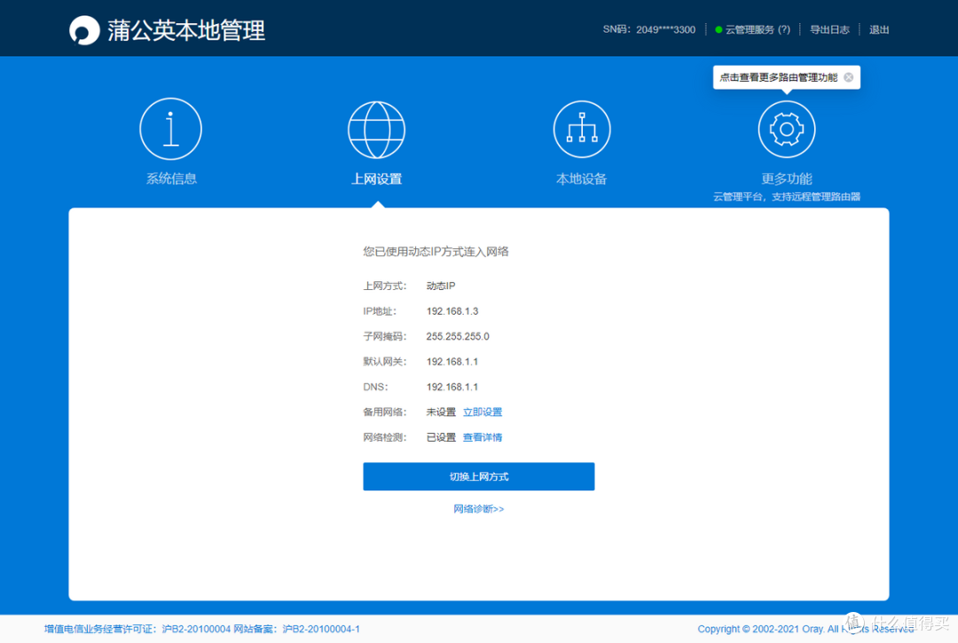Switch to the 上网设置 tab label
This screenshot has width=958, height=643.
coord(376,179)
